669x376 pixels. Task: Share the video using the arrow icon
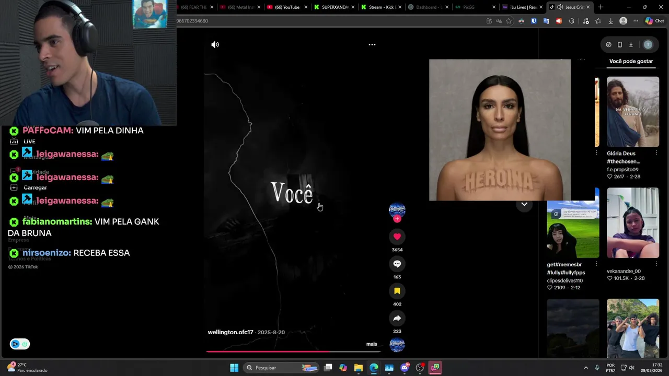(397, 318)
